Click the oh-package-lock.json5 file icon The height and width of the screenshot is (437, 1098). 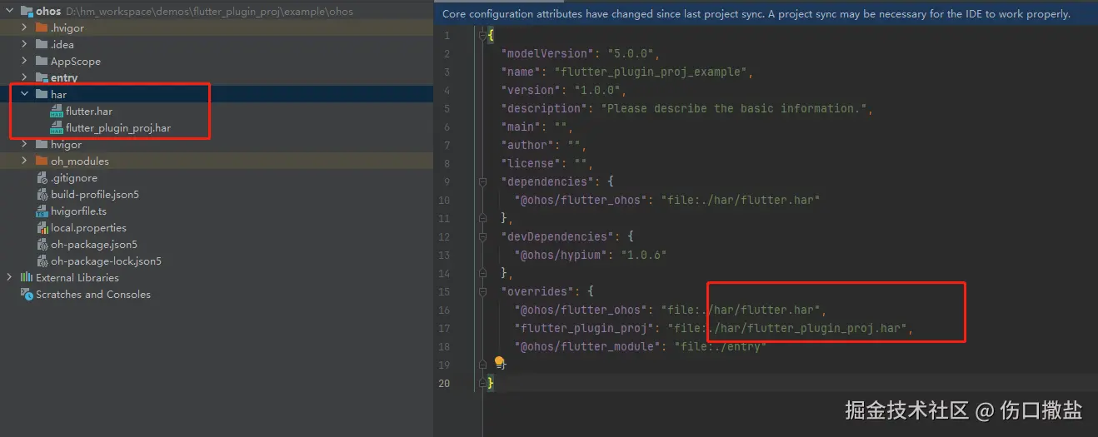click(x=43, y=261)
